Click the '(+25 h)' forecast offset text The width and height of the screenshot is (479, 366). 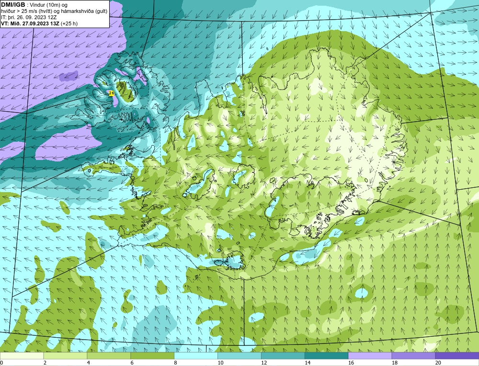tap(69, 23)
